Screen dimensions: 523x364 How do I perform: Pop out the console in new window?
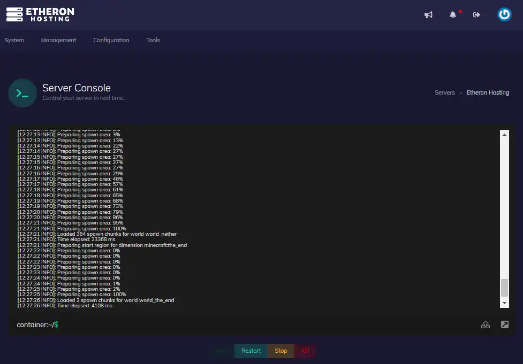[x=504, y=324]
